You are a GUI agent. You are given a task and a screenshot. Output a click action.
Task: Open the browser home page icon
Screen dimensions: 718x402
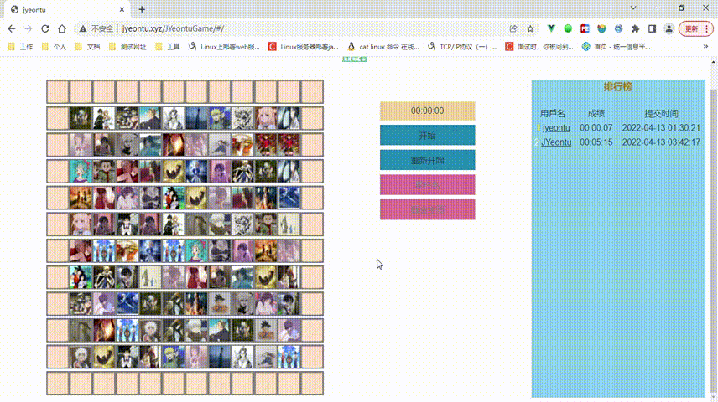pyautogui.click(x=62, y=28)
